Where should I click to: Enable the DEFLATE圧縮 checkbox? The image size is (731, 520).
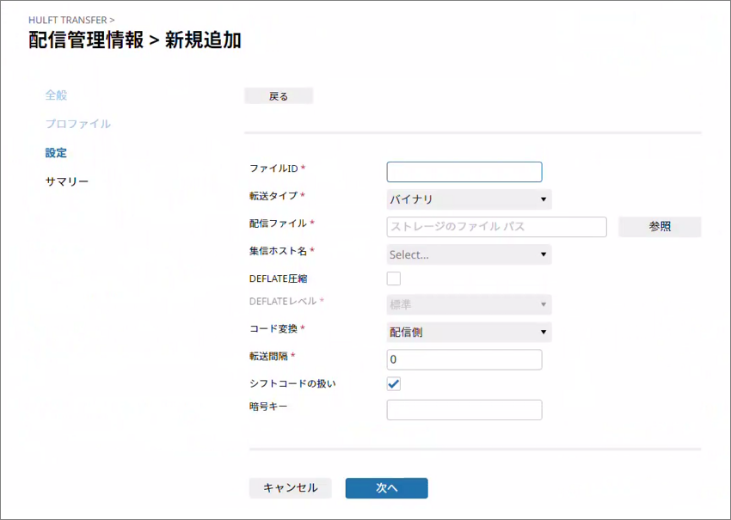tap(394, 278)
